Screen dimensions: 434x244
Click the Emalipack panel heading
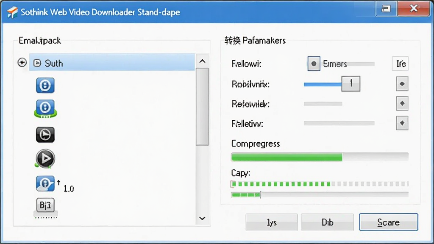pyautogui.click(x=39, y=41)
